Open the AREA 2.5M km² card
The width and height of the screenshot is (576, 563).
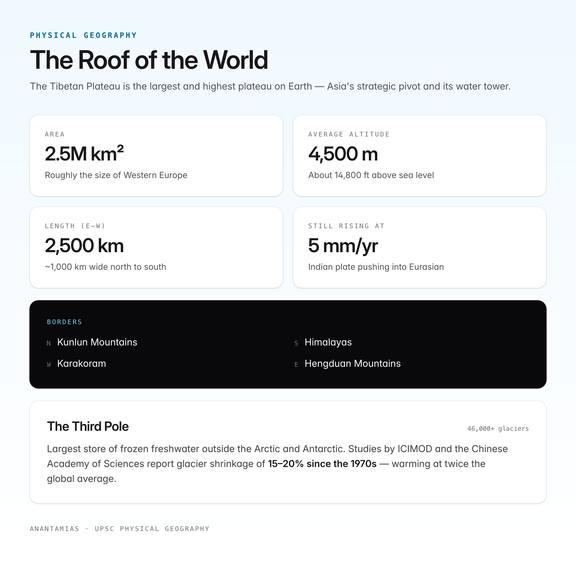(156, 155)
